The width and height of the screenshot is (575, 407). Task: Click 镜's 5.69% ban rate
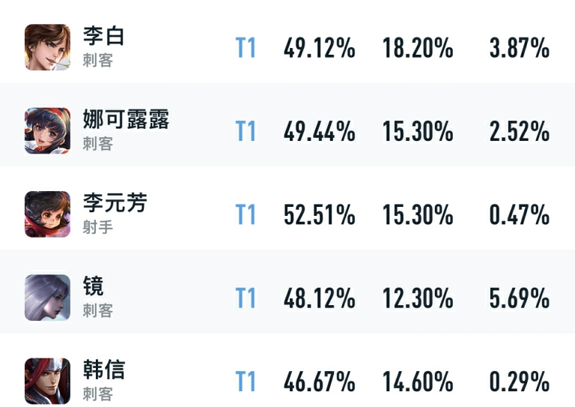520,298
